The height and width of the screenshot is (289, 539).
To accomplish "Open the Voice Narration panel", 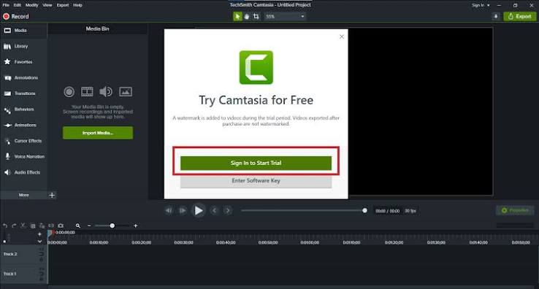I will pyautogui.click(x=23, y=157).
